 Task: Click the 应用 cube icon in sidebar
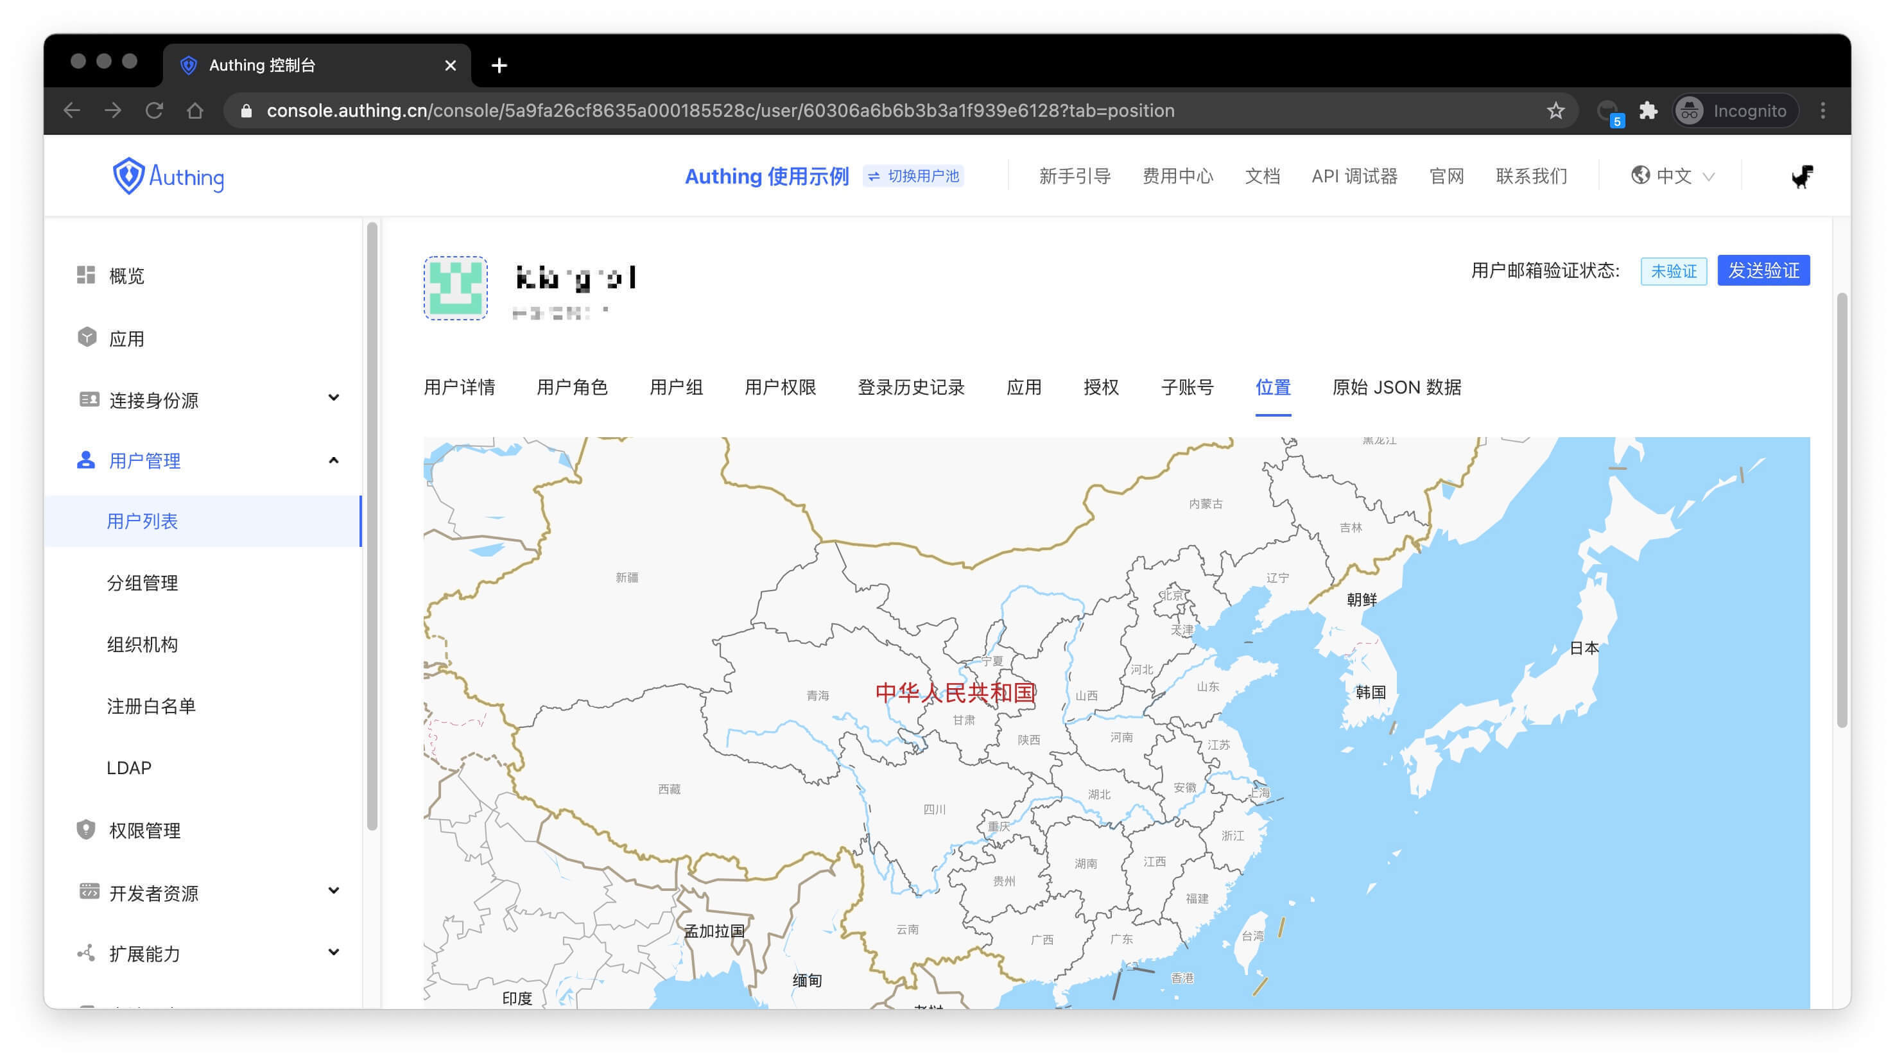(87, 338)
